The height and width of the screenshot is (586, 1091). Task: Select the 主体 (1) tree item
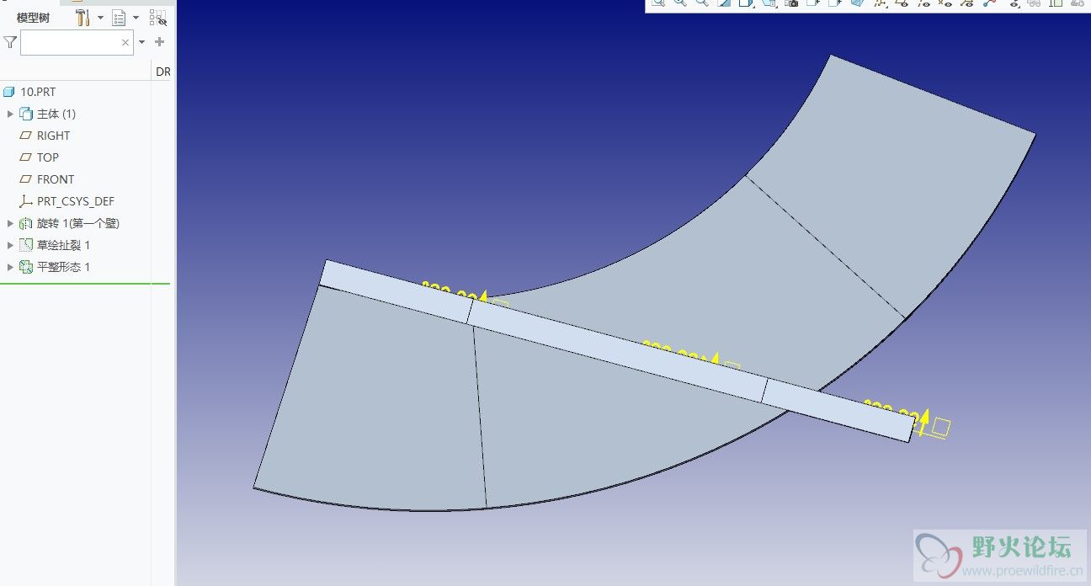(56, 114)
